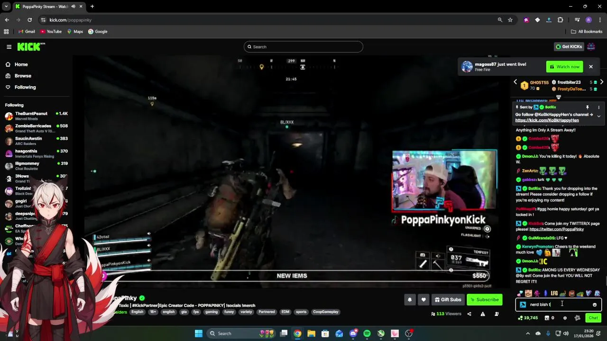Image resolution: width=607 pixels, height=341 pixels.
Task: Select the fps tag
Action: tap(196, 312)
